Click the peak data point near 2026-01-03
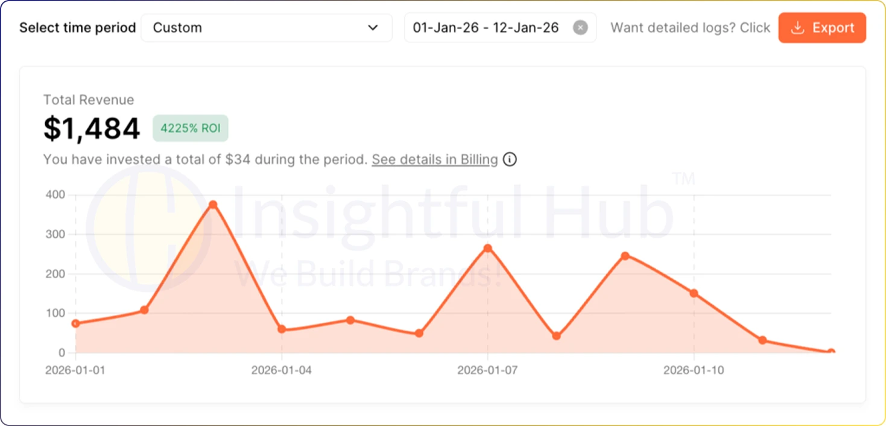This screenshot has height=426, width=886. tap(213, 205)
